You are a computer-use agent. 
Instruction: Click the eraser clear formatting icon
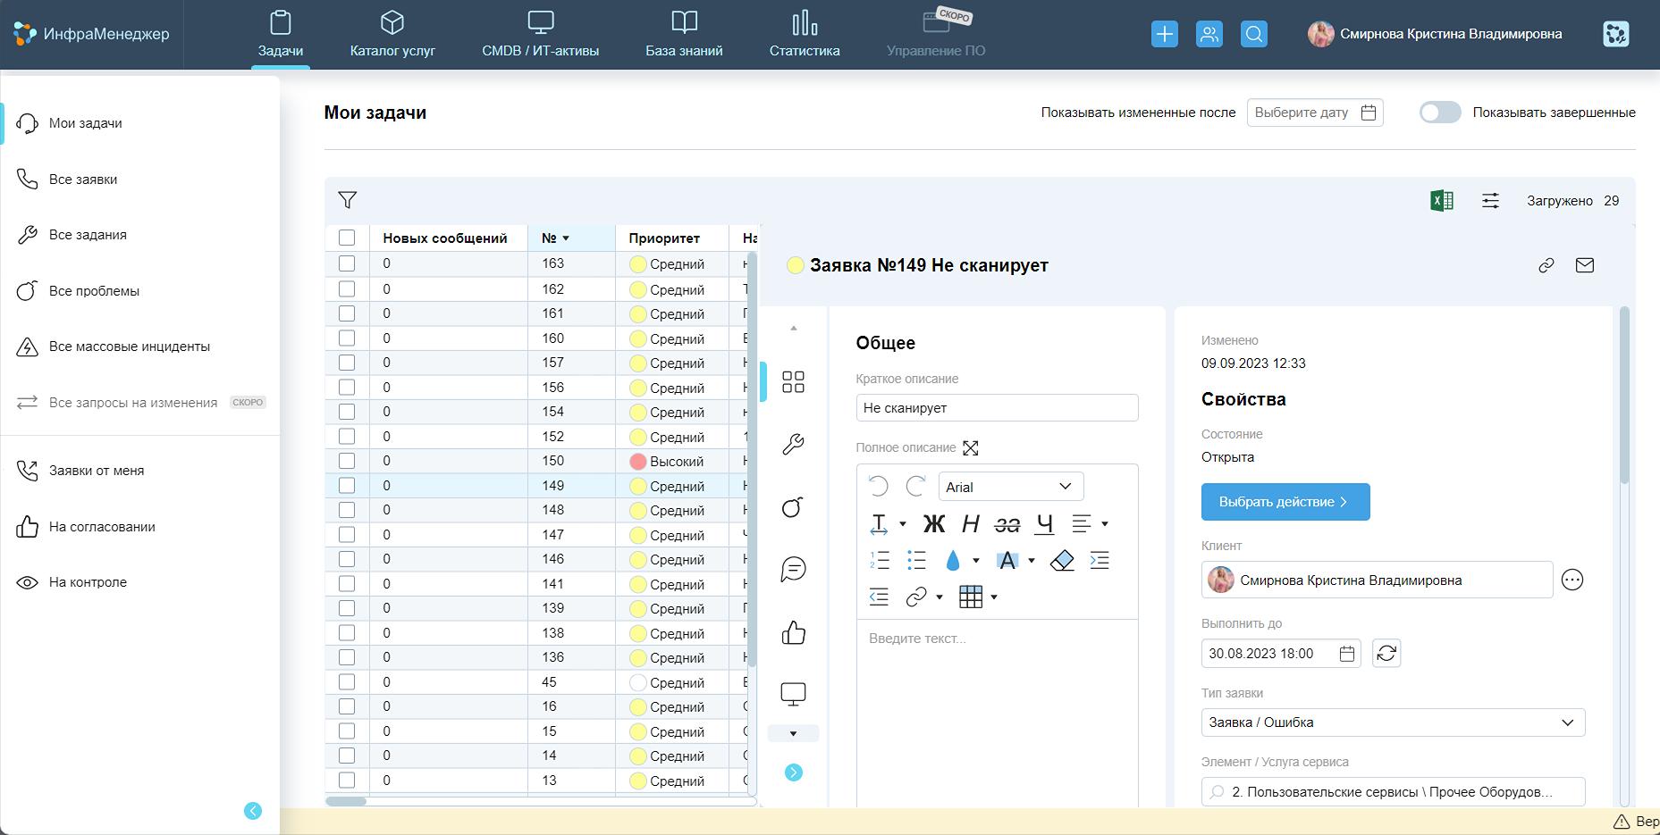pos(1061,561)
